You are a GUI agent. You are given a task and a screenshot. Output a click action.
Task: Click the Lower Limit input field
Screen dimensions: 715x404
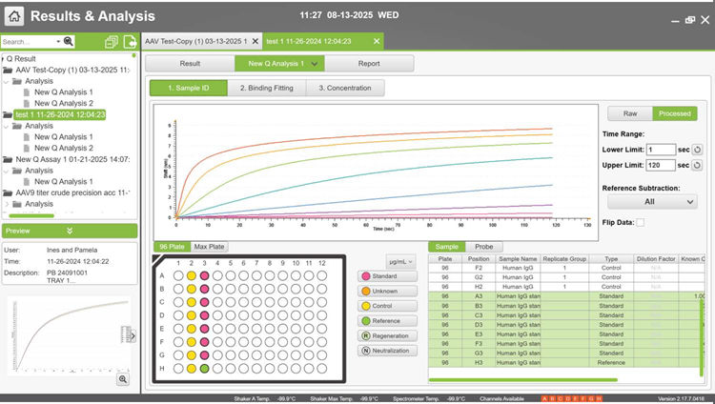point(661,150)
